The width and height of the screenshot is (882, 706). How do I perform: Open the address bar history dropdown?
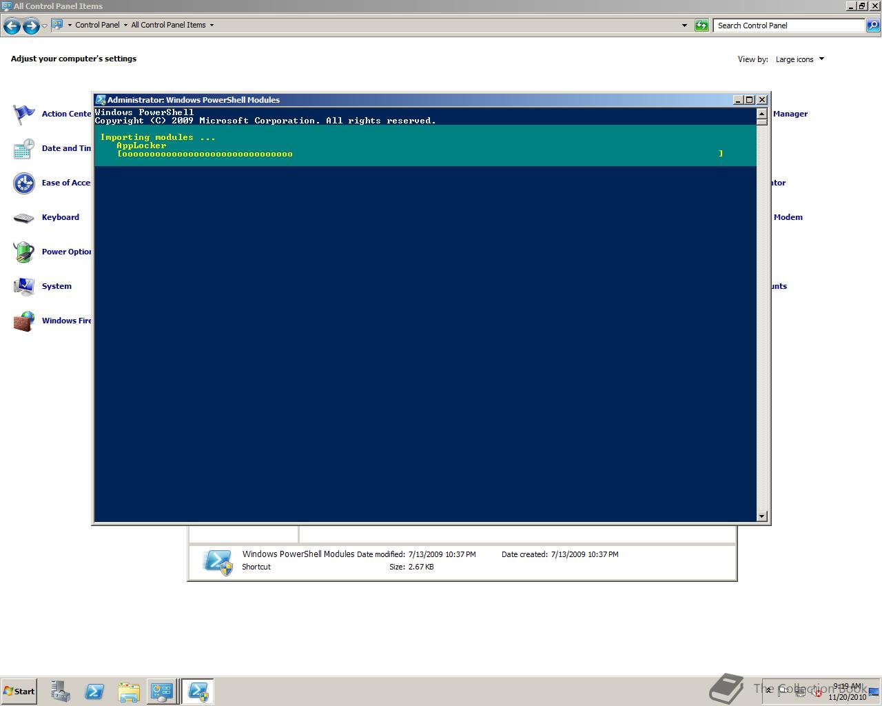[x=684, y=26]
